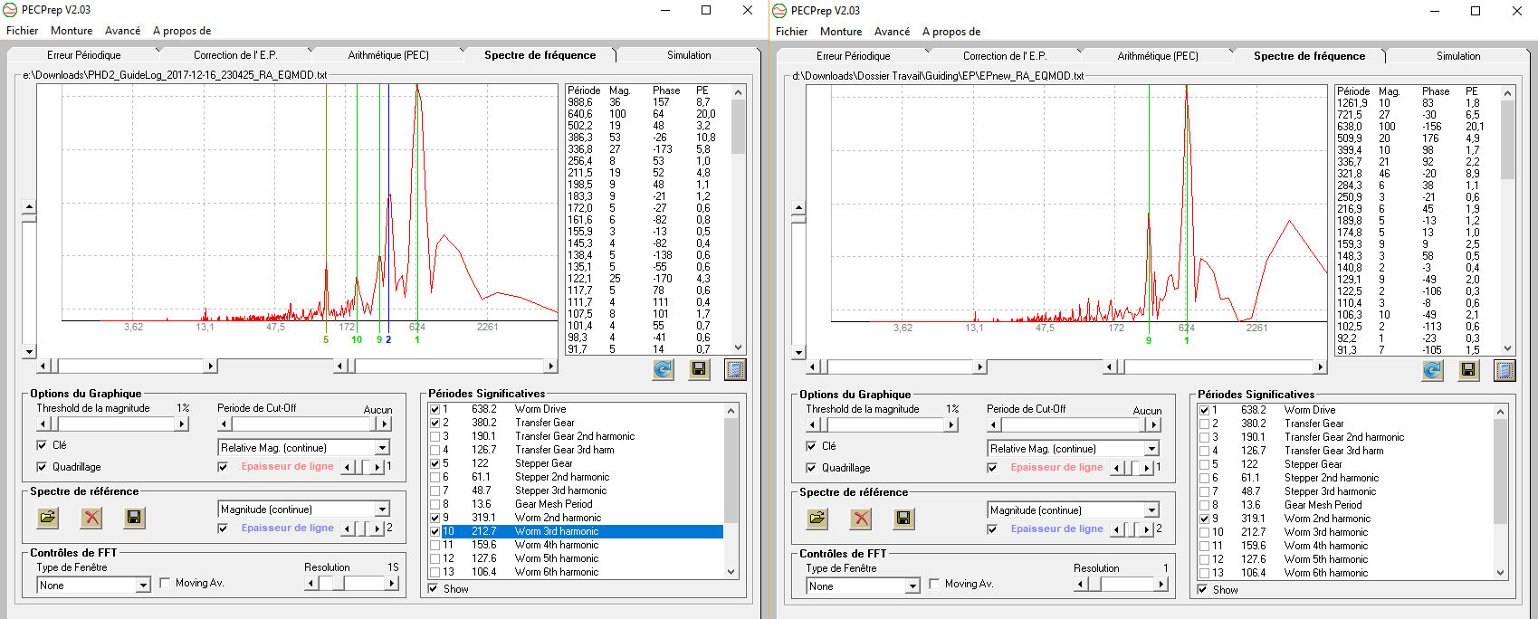Click Threshold de la magnitude slider, left window
This screenshot has width=1538, height=619.
click(x=112, y=424)
